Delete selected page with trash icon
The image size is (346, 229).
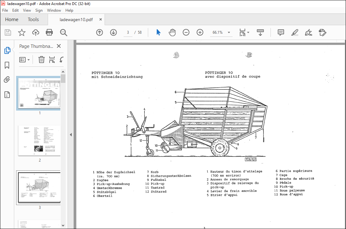pos(41,60)
